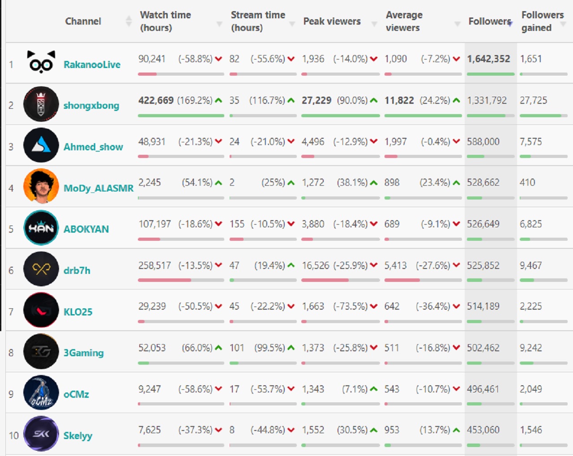The width and height of the screenshot is (573, 456).
Task: Click shongxbong watch time up arrow
Action: 218,100
